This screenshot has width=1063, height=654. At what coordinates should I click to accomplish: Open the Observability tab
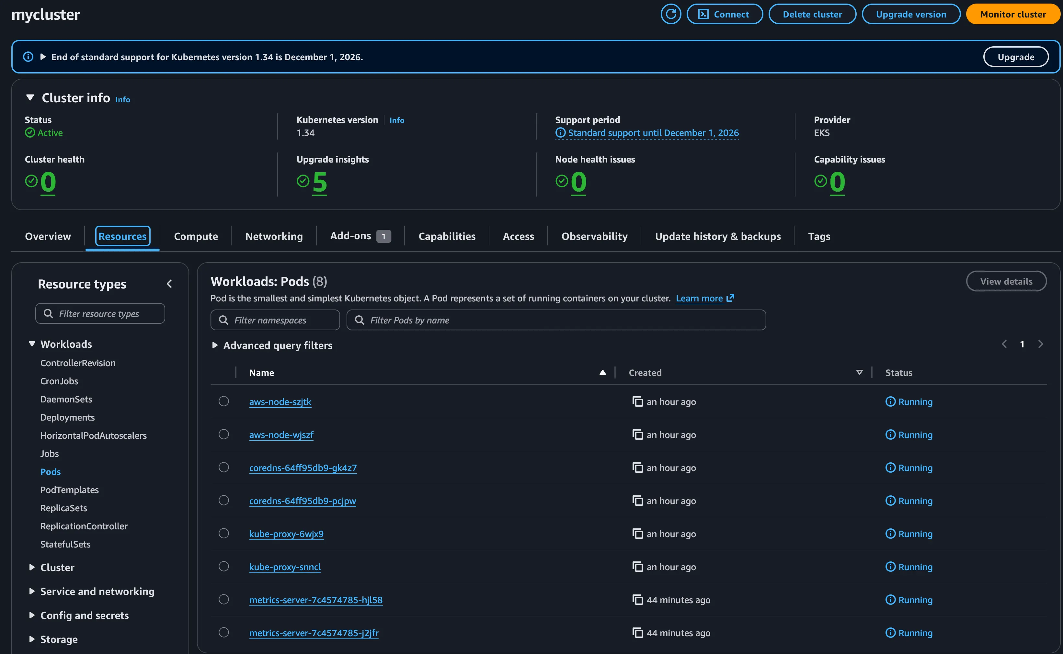coord(594,236)
